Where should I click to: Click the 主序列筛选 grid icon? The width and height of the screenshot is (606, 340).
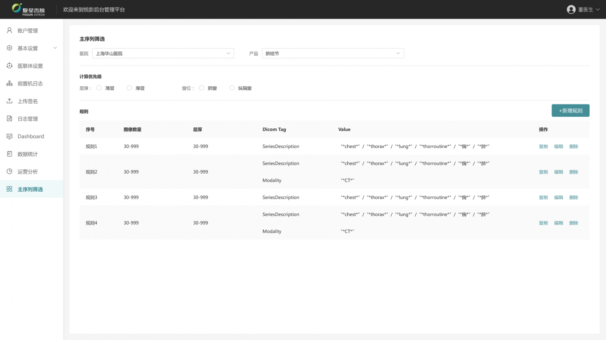pyautogui.click(x=9, y=189)
